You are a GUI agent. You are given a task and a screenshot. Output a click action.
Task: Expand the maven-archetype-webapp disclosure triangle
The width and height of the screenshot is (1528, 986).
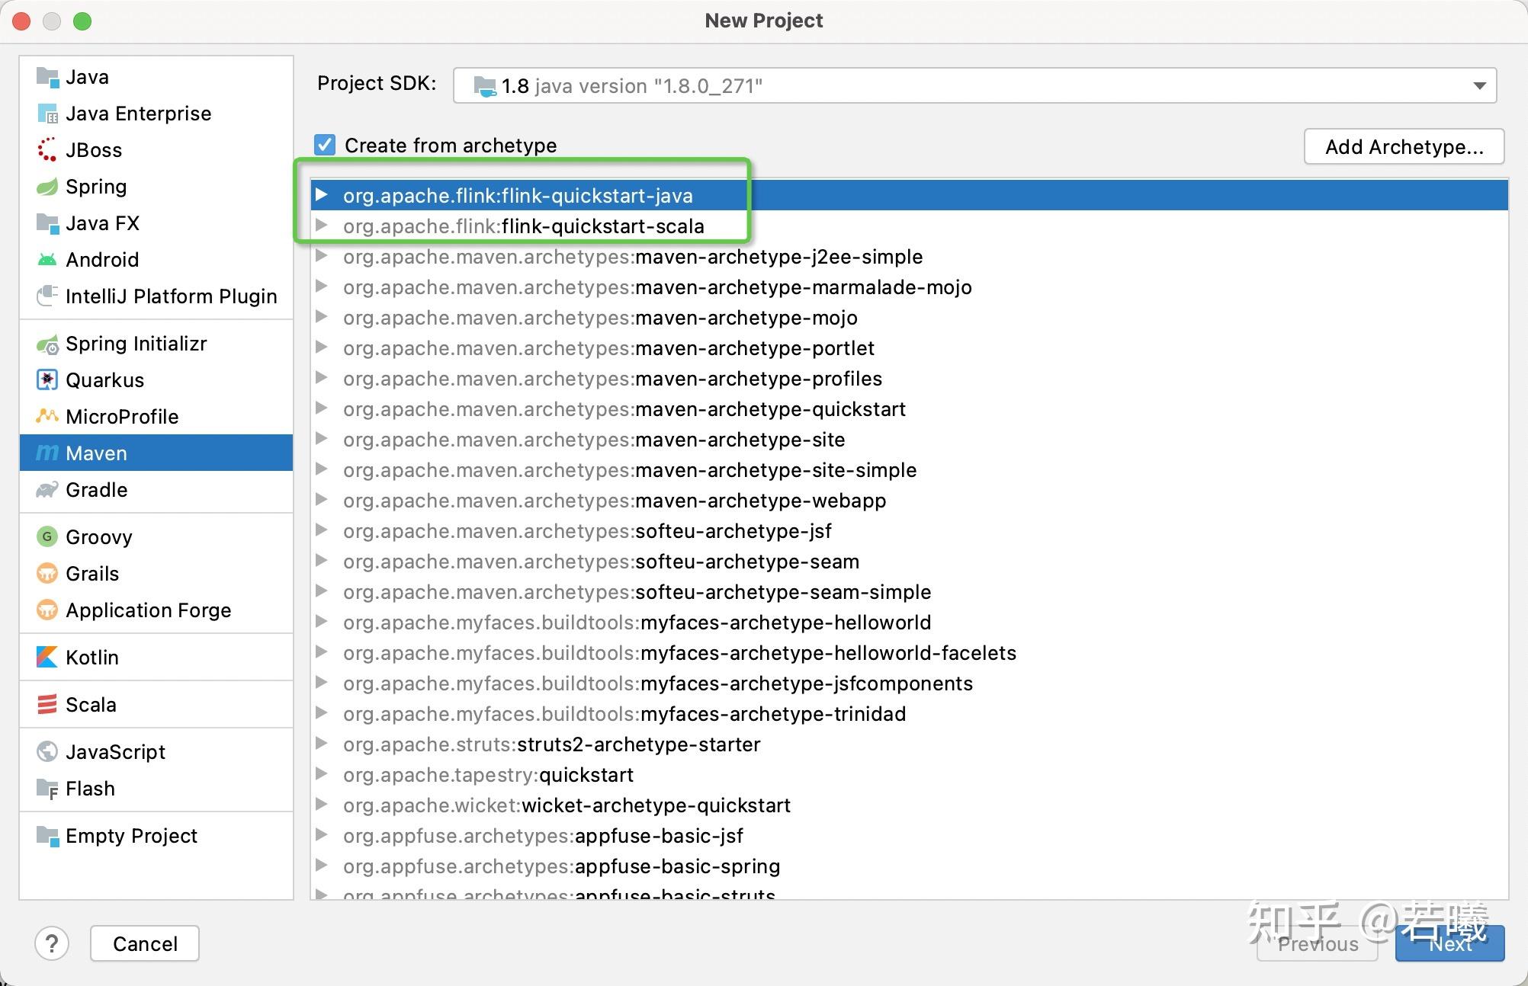[322, 500]
